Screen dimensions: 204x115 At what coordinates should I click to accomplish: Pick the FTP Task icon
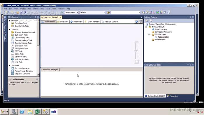(x=13, y=51)
